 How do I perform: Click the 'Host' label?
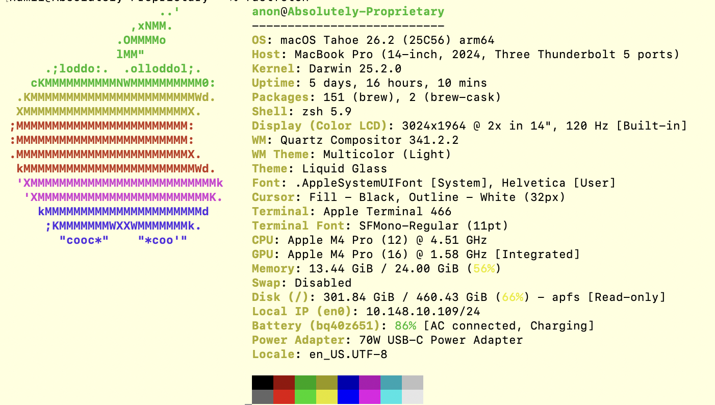coord(266,55)
